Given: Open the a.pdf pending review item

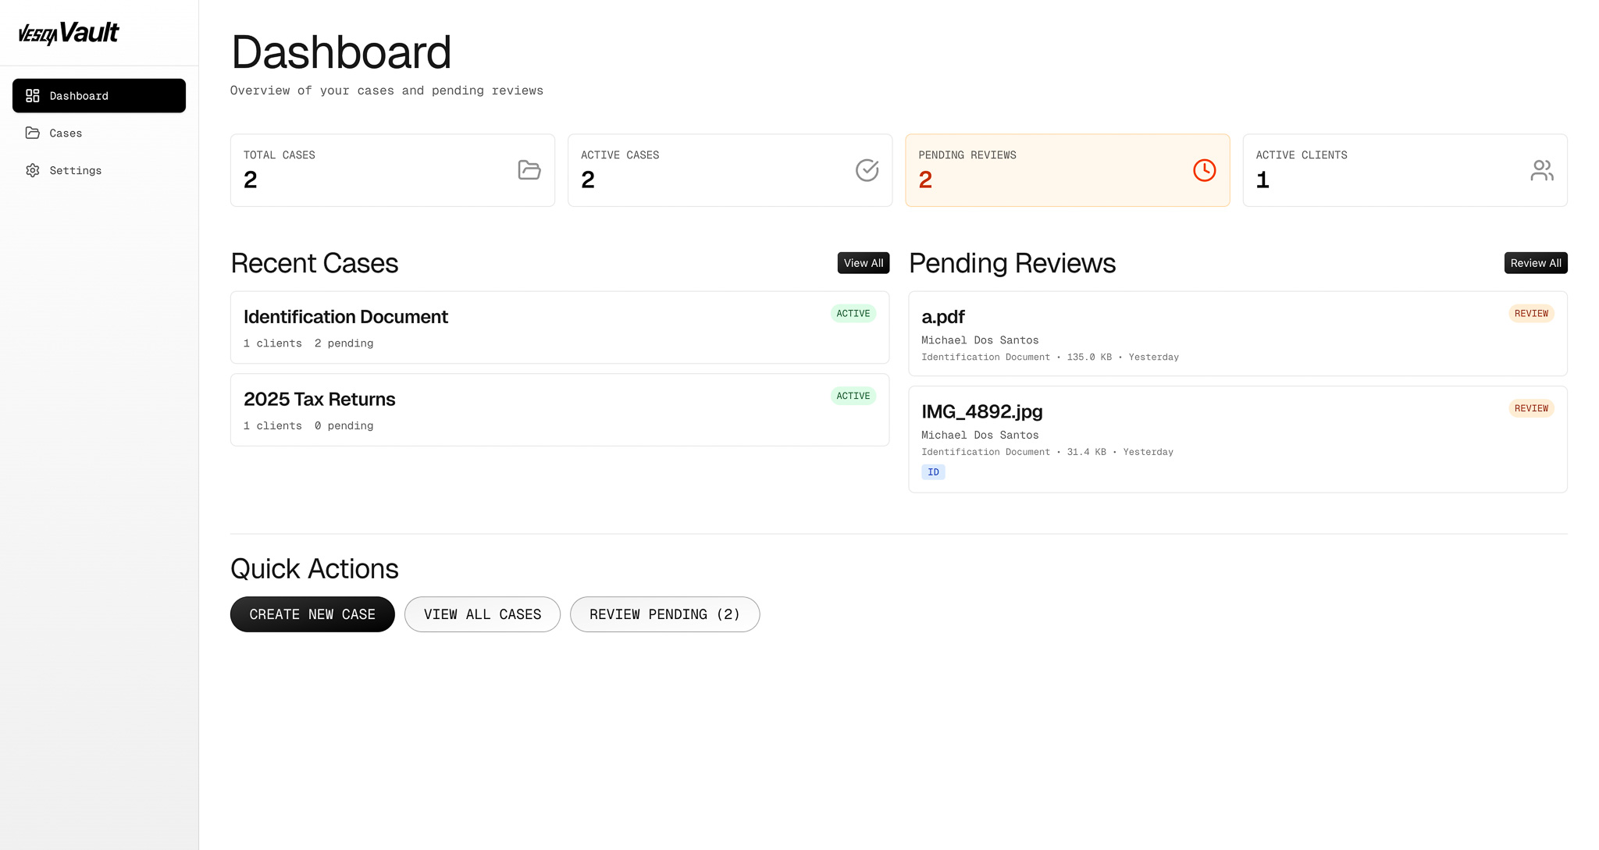Looking at the screenshot, I should click(1238, 334).
